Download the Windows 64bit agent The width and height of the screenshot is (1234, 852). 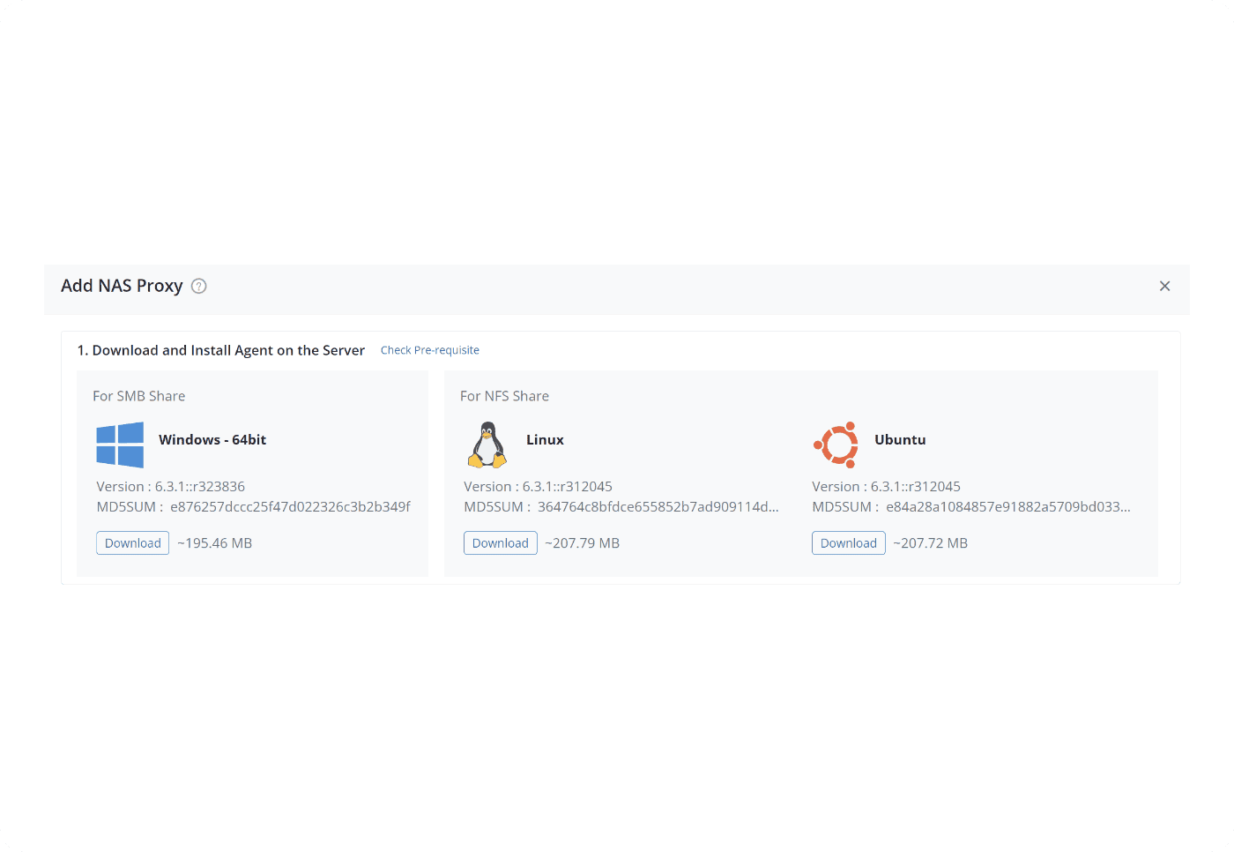coord(132,543)
